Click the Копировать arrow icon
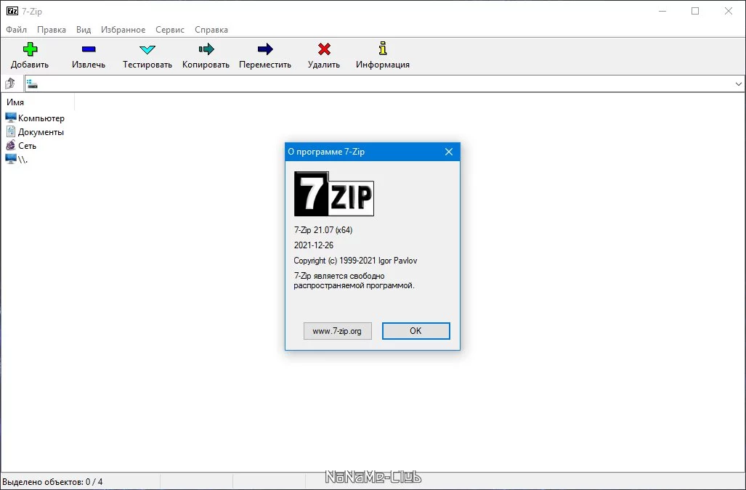 click(x=206, y=49)
